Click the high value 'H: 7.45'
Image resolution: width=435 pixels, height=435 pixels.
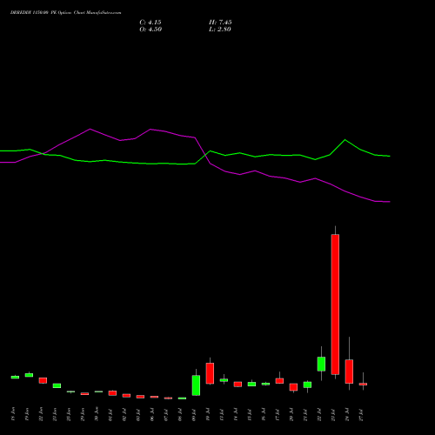click(220, 23)
